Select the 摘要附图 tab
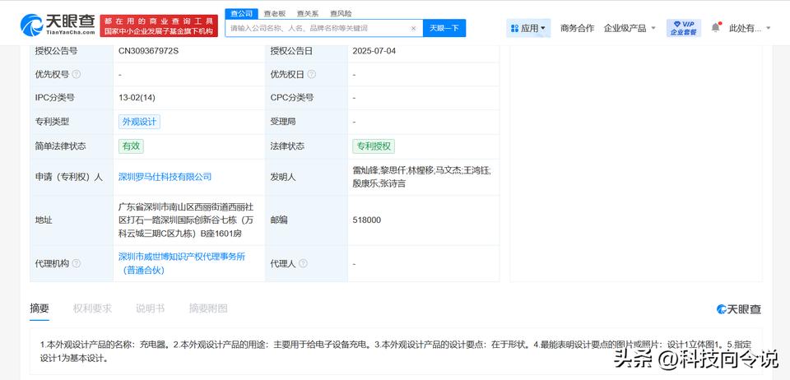The width and height of the screenshot is (790, 380). tap(208, 308)
